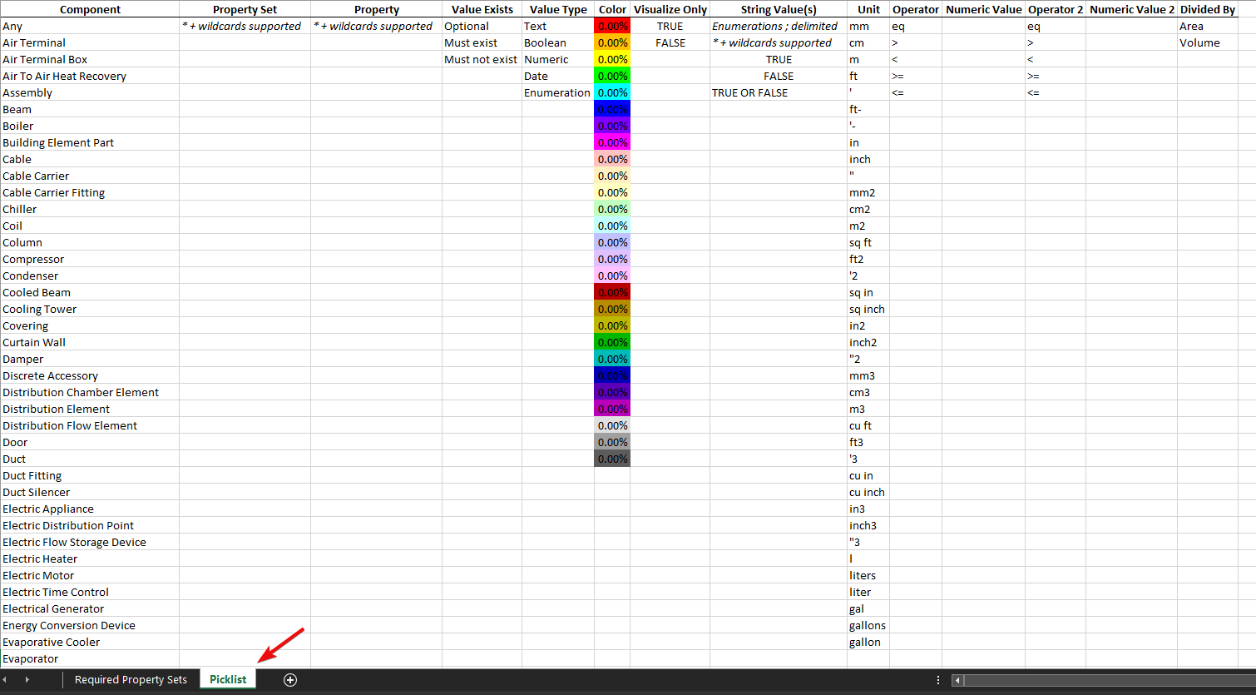Select the gallons unit cell
The height and width of the screenshot is (695, 1256).
click(x=868, y=625)
